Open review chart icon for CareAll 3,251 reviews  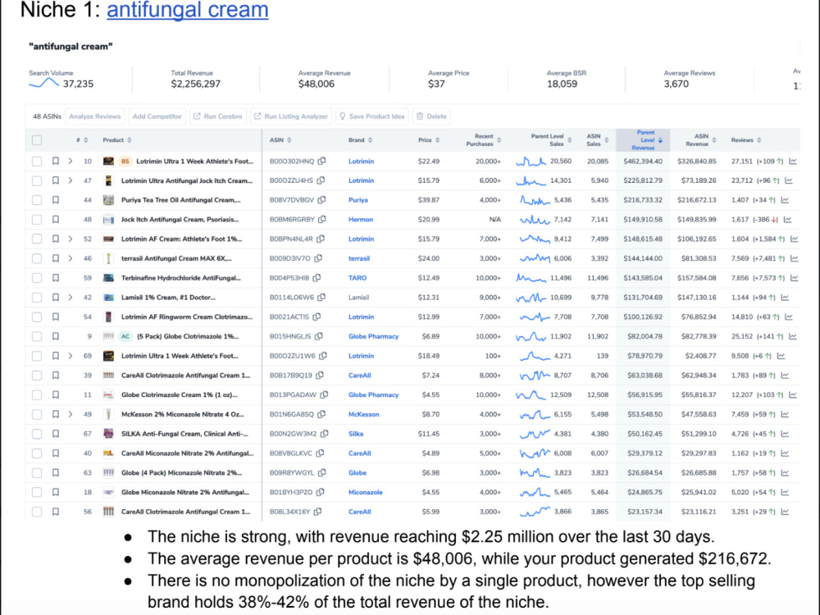(x=785, y=512)
